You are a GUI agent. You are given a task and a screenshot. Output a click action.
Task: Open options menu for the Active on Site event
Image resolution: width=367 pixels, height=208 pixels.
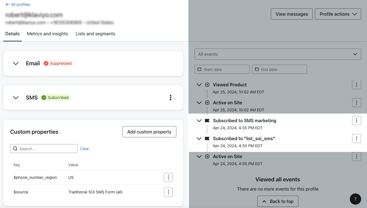pyautogui.click(x=356, y=103)
